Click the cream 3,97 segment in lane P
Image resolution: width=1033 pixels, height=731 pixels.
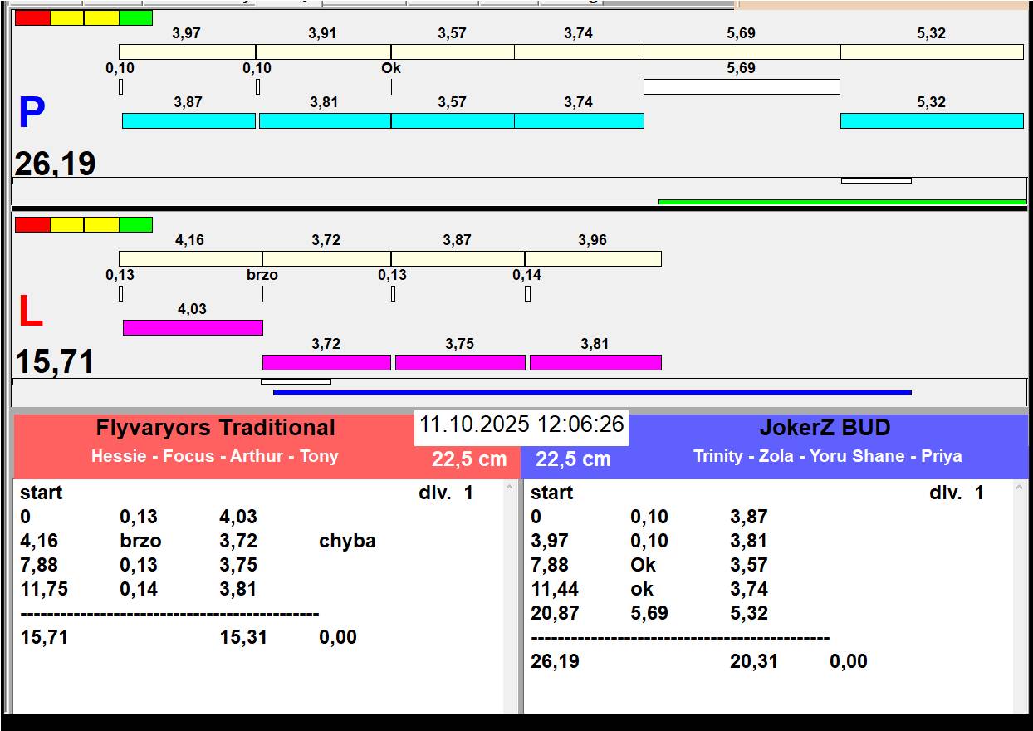click(x=187, y=52)
